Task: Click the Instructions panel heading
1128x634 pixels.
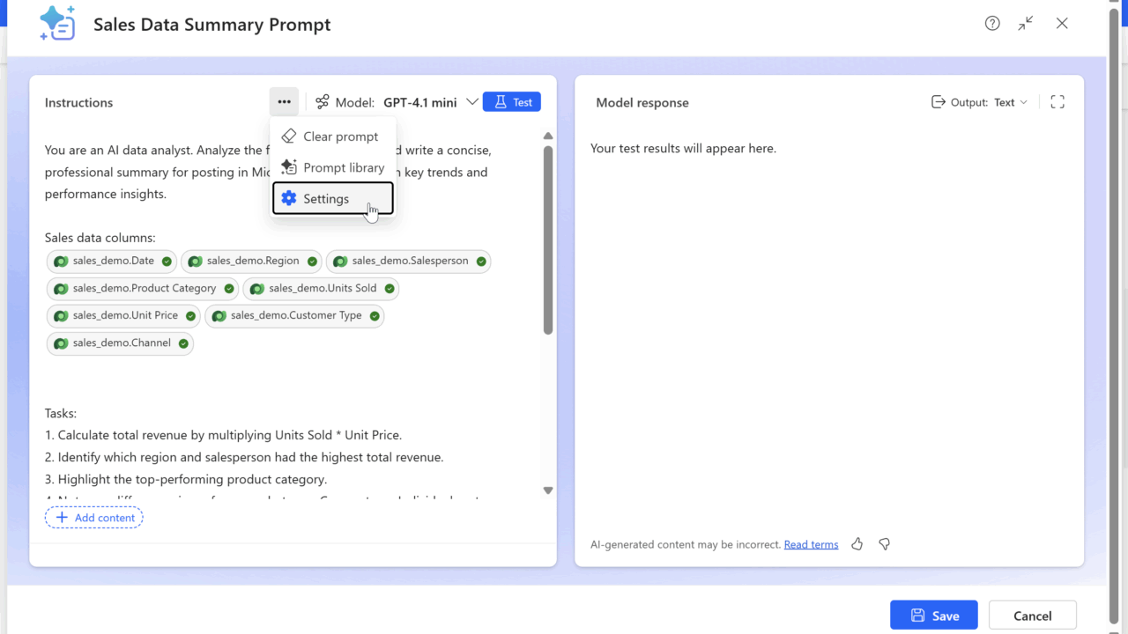Action: tap(79, 102)
